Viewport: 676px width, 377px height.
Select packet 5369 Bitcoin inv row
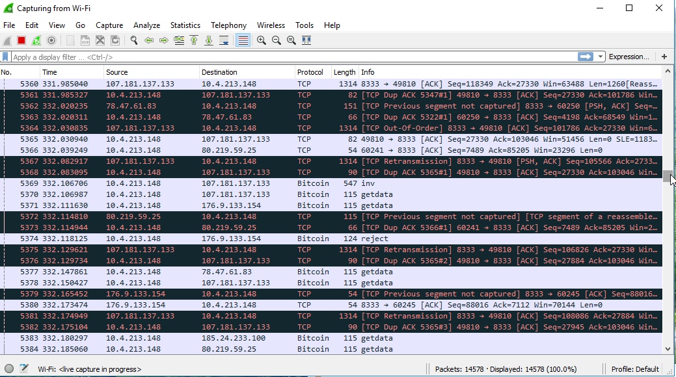[331, 183]
